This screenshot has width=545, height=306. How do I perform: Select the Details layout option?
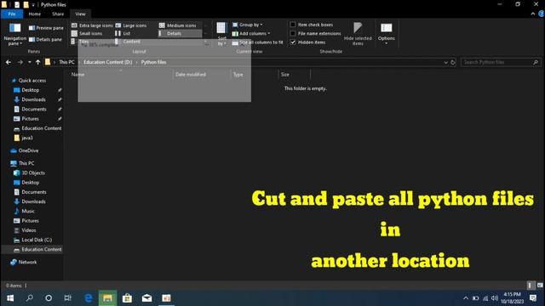pos(180,33)
